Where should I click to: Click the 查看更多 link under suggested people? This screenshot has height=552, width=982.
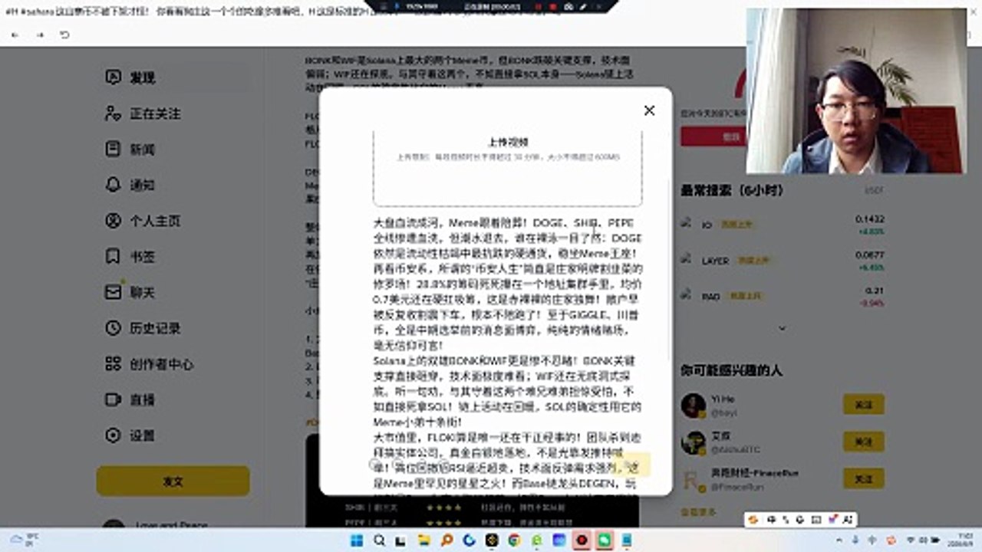click(x=698, y=511)
